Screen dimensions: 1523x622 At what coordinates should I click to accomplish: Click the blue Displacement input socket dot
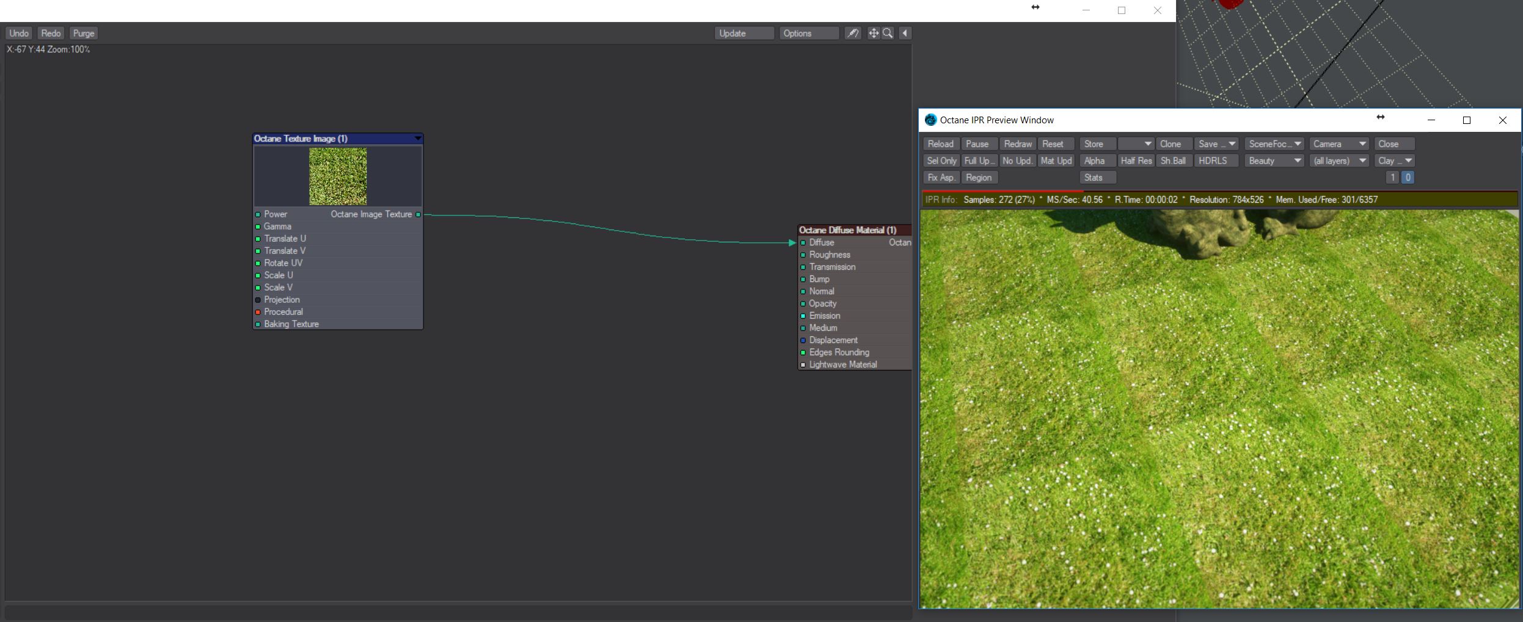803,341
